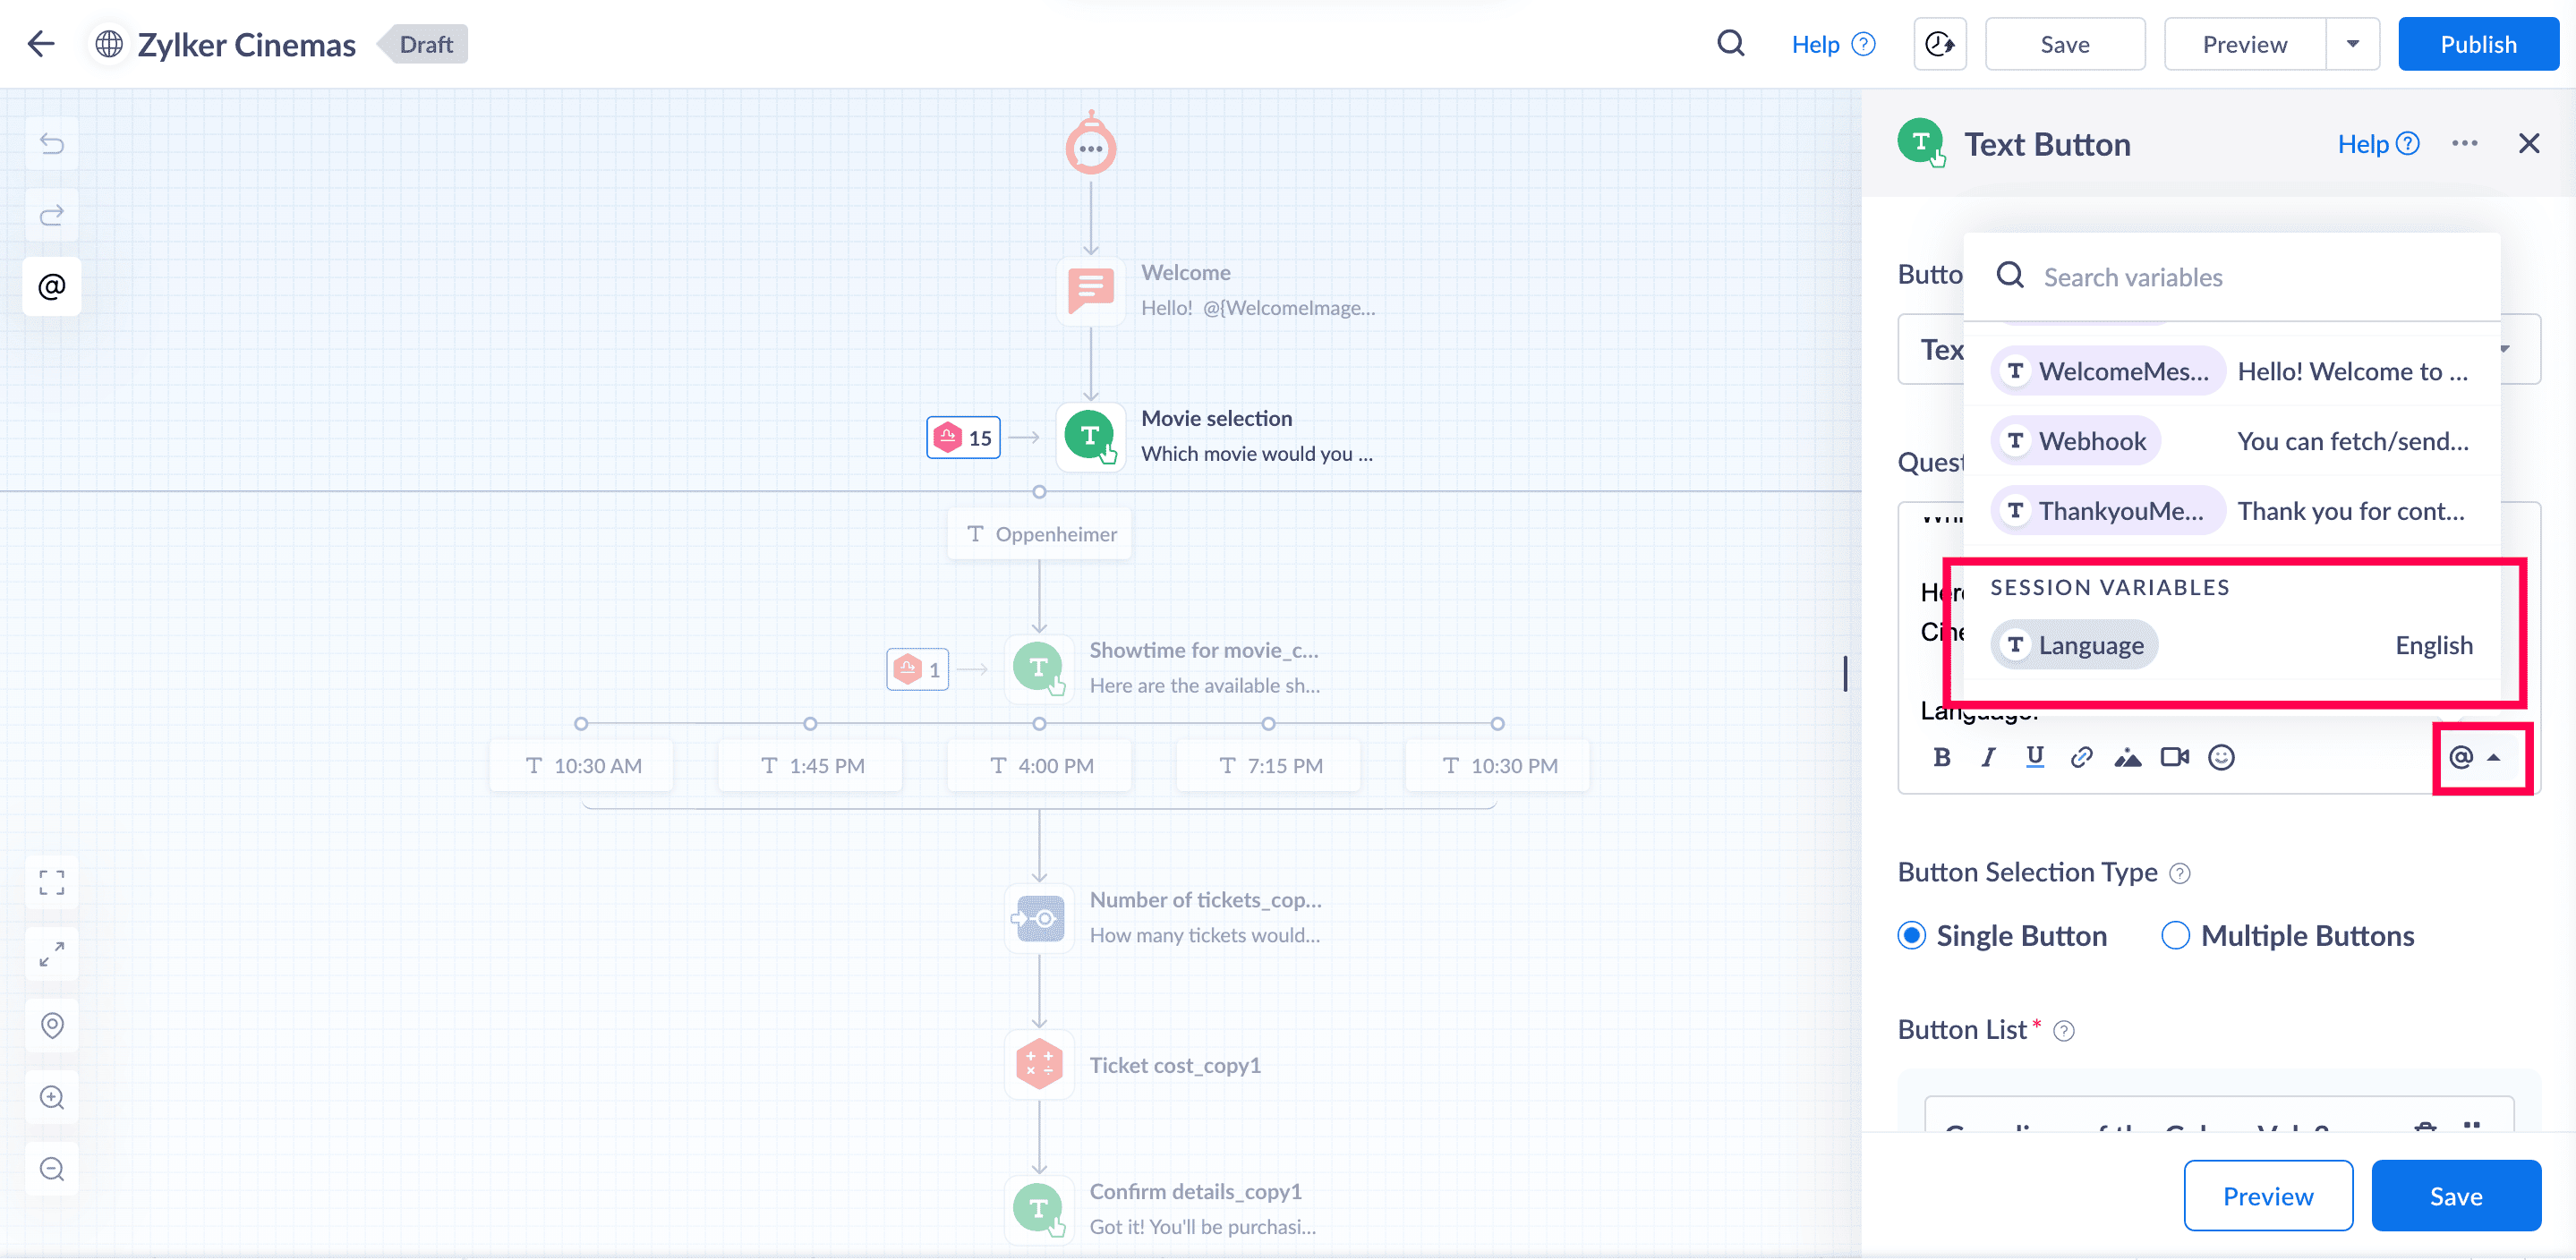The height and width of the screenshot is (1260, 2576).
Task: Select the Single Button radio option
Action: [1911, 935]
